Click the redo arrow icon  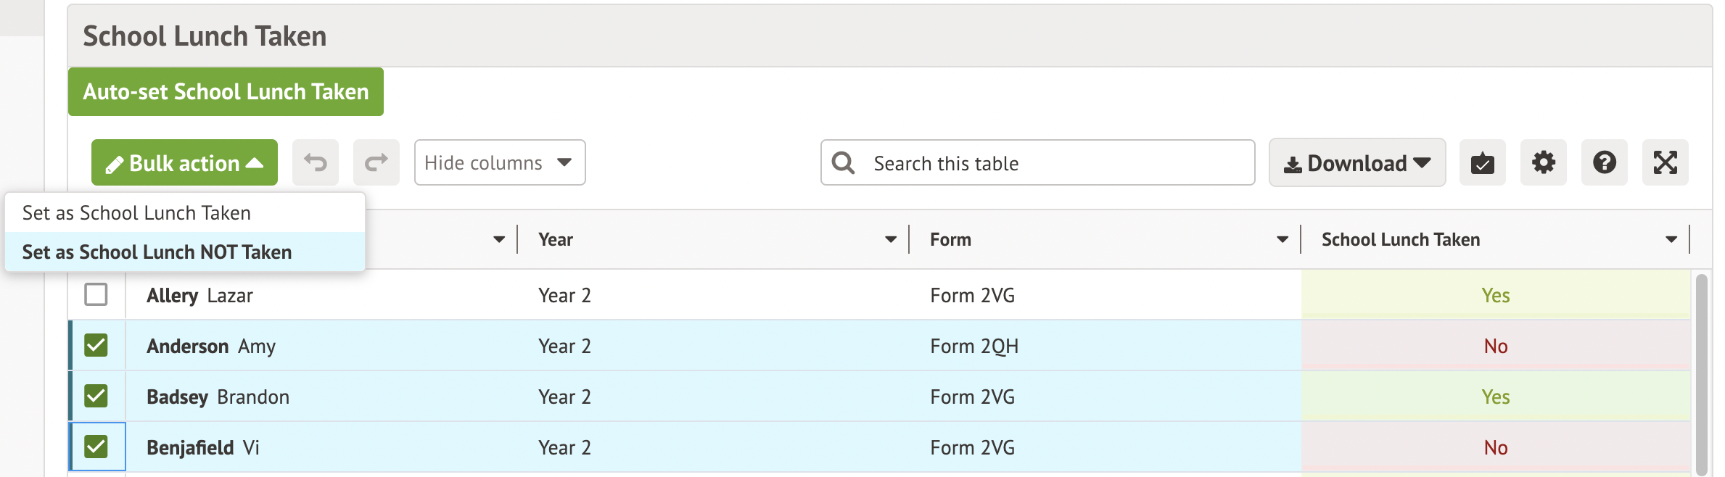click(x=376, y=162)
